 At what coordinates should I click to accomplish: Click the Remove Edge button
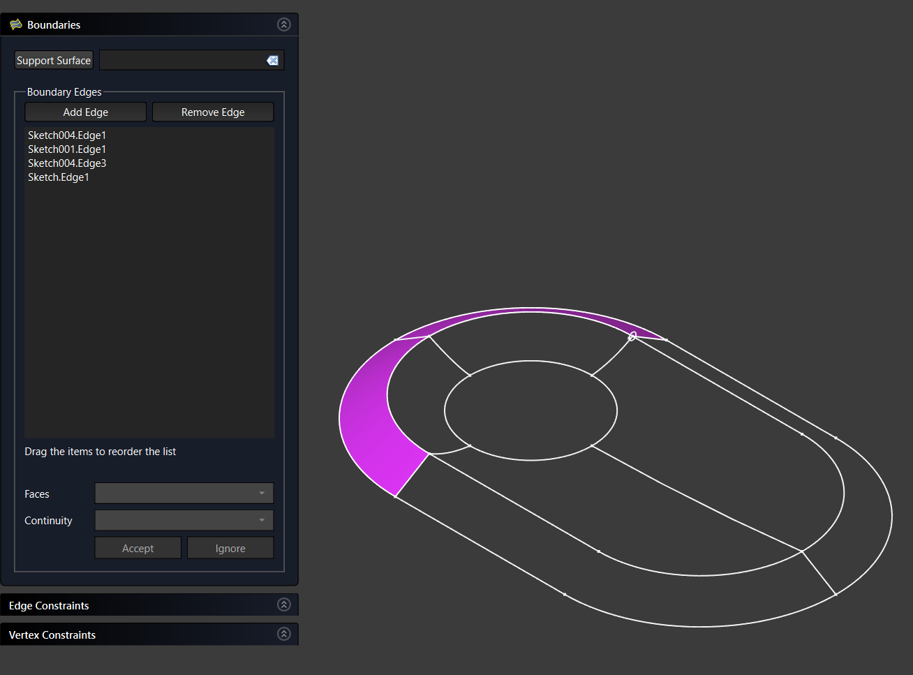[213, 112]
